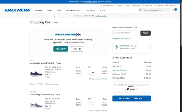
Task: Open Klarna info icon
Action: click(134, 87)
